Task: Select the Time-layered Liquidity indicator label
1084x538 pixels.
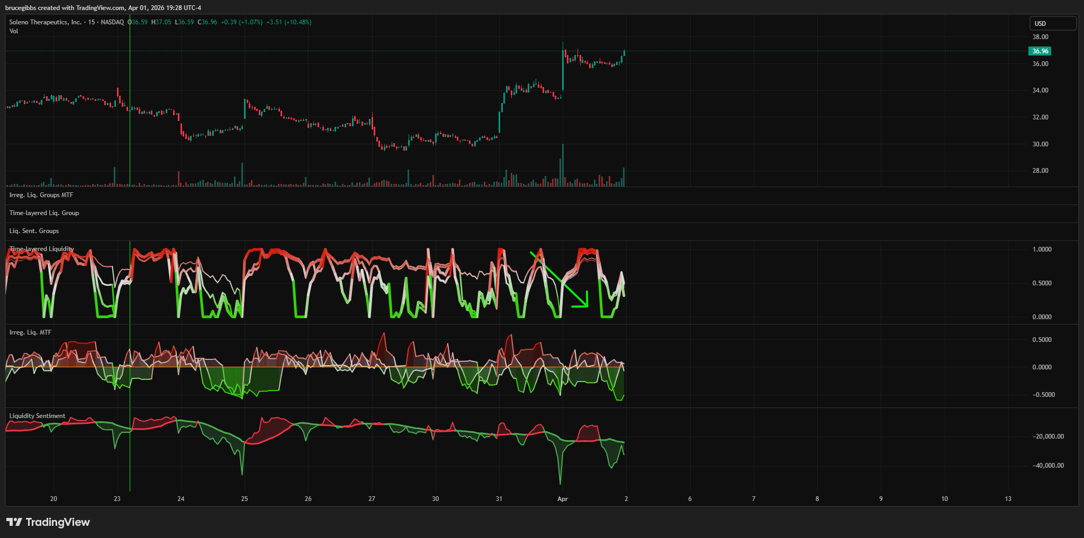Action: [x=42, y=249]
